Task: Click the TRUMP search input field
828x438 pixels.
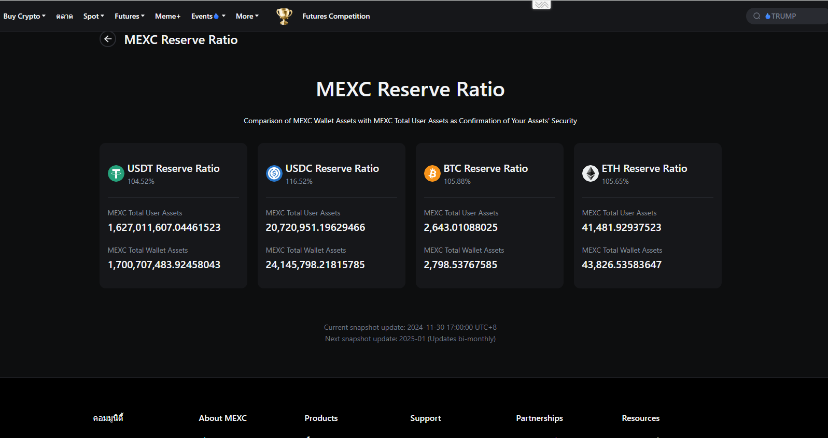Action: [787, 16]
